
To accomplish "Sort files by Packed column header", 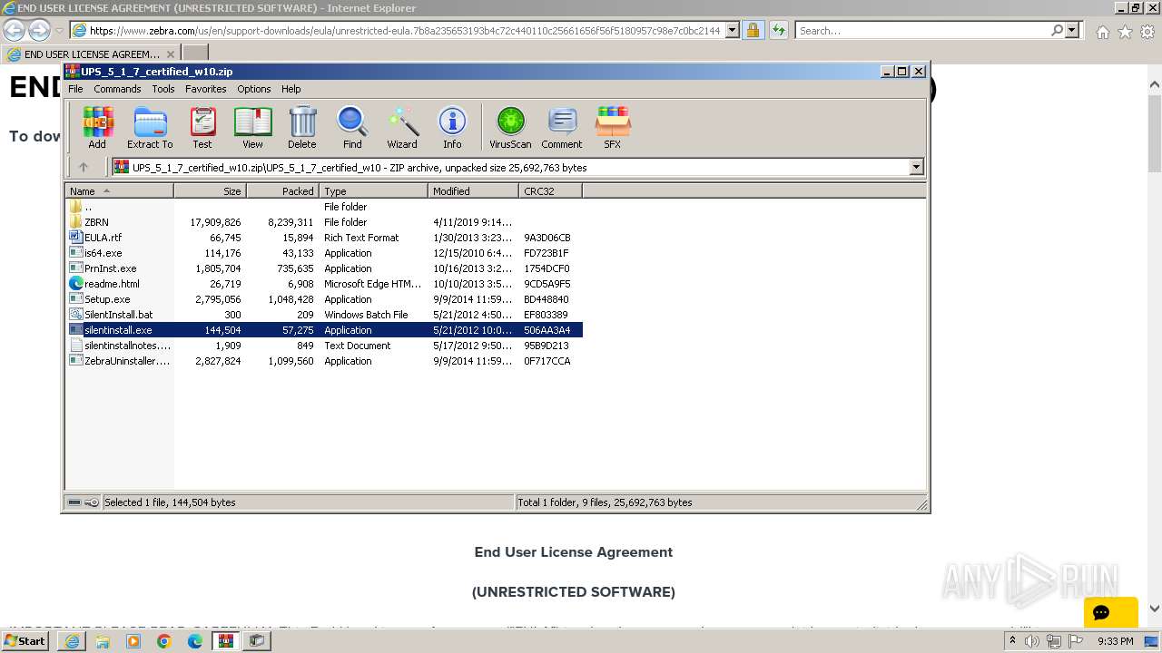I will point(282,191).
